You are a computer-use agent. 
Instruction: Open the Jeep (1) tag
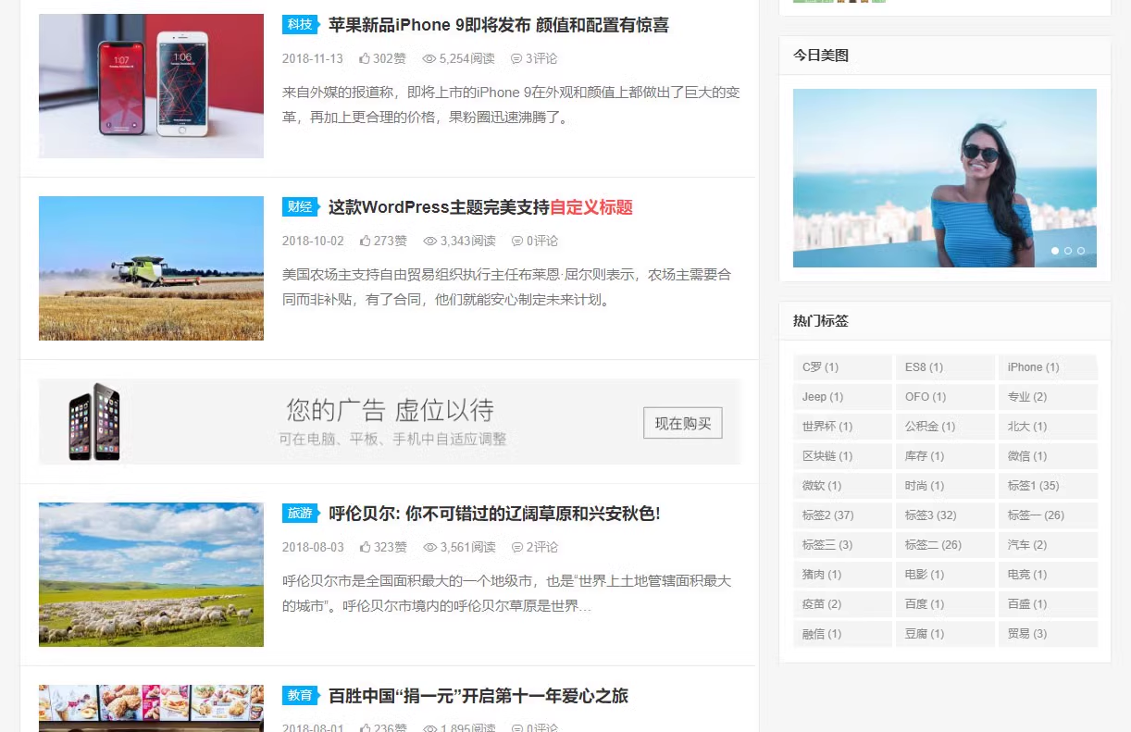[842, 397]
